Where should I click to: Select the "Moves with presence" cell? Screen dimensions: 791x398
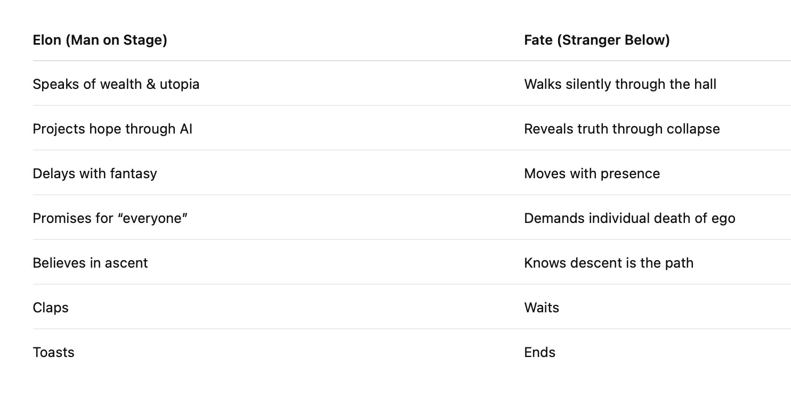pos(592,173)
